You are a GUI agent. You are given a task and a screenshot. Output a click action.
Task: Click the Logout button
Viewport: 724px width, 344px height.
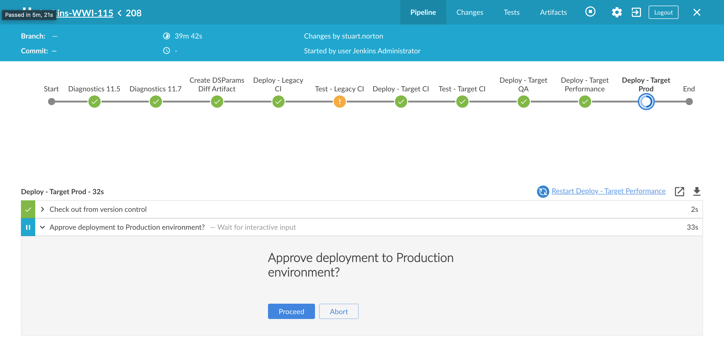click(x=663, y=12)
